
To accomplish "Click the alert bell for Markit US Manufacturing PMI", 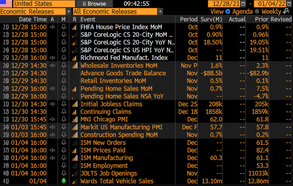I will click(x=64, y=127).
